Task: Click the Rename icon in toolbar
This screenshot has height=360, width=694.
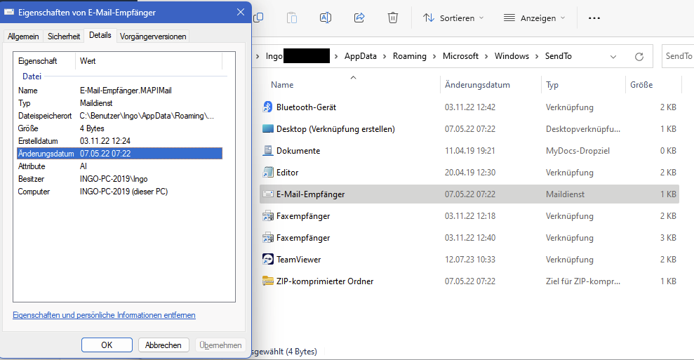Action: click(326, 18)
